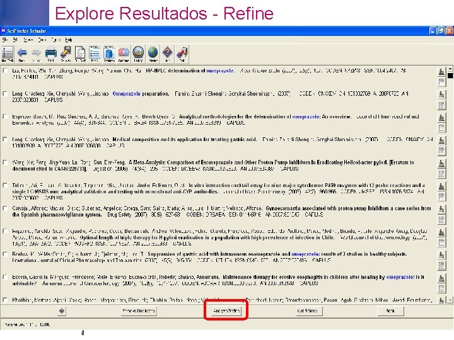Viewport: 454px width, 340px height.
Task: Click the 'Omeprazole' link in Omeprazole preparation title
Action: [x=127, y=94]
